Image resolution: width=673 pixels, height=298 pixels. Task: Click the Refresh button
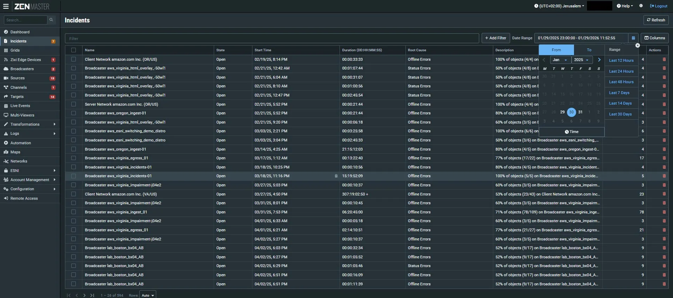[656, 20]
